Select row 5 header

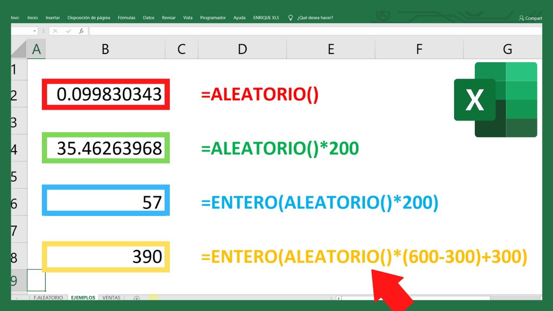tap(19, 175)
